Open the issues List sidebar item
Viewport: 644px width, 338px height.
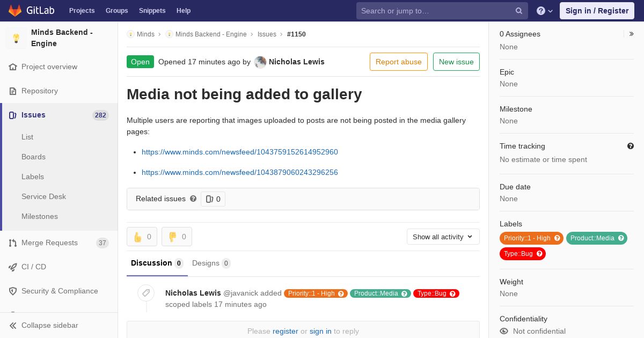(27, 137)
